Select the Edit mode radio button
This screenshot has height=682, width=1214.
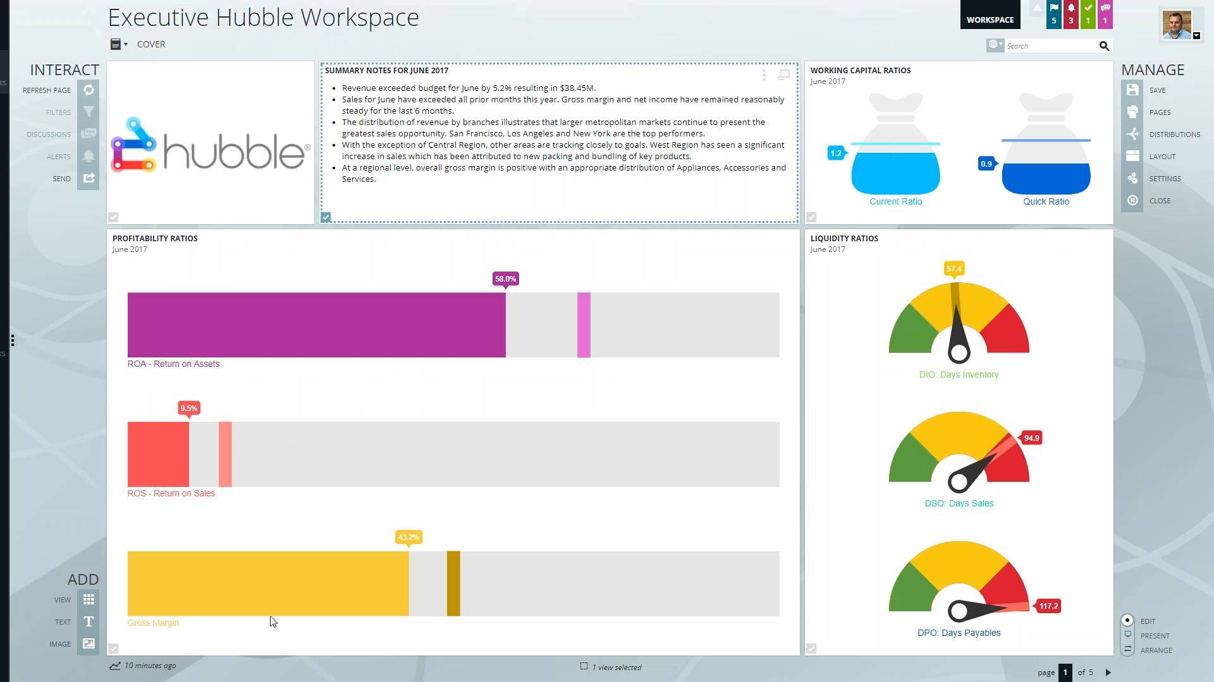[x=1127, y=621]
